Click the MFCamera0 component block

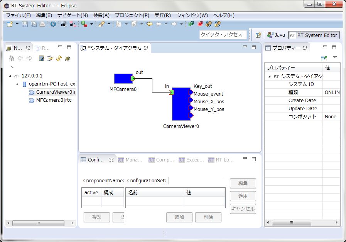tap(123, 79)
